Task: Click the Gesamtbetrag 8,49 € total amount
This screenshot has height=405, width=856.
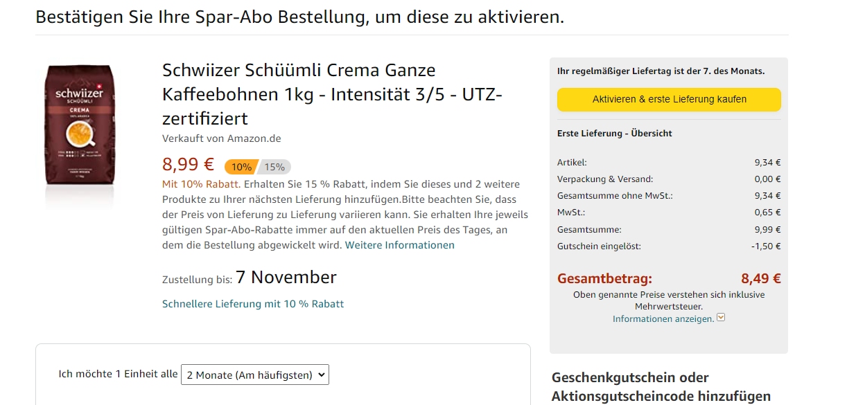Action: pos(760,279)
